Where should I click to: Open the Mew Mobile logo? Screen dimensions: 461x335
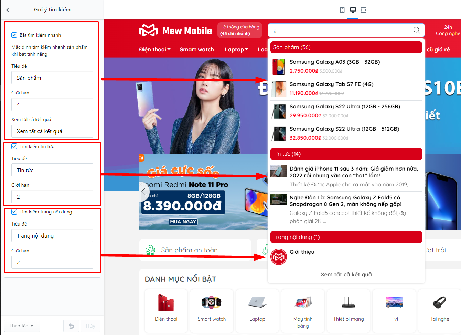click(176, 31)
